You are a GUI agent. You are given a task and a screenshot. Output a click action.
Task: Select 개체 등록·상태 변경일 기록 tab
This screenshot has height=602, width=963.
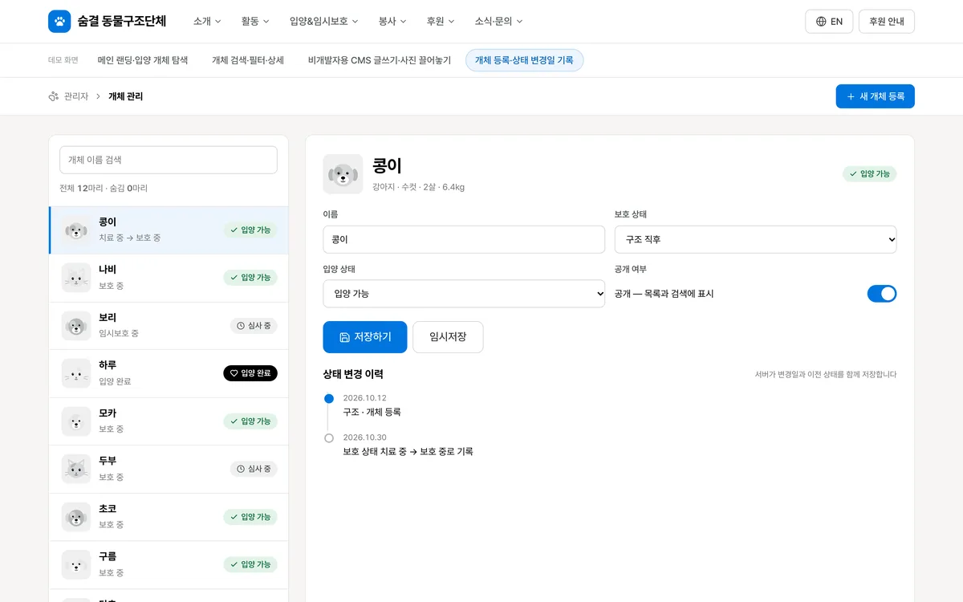tap(524, 60)
